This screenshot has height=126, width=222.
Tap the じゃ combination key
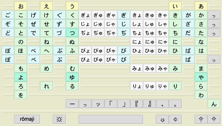(111, 24)
